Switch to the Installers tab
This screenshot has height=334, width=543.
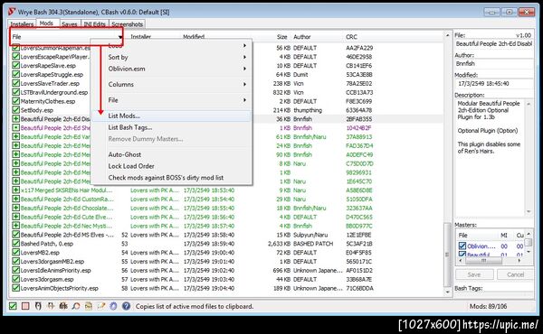coord(22,24)
